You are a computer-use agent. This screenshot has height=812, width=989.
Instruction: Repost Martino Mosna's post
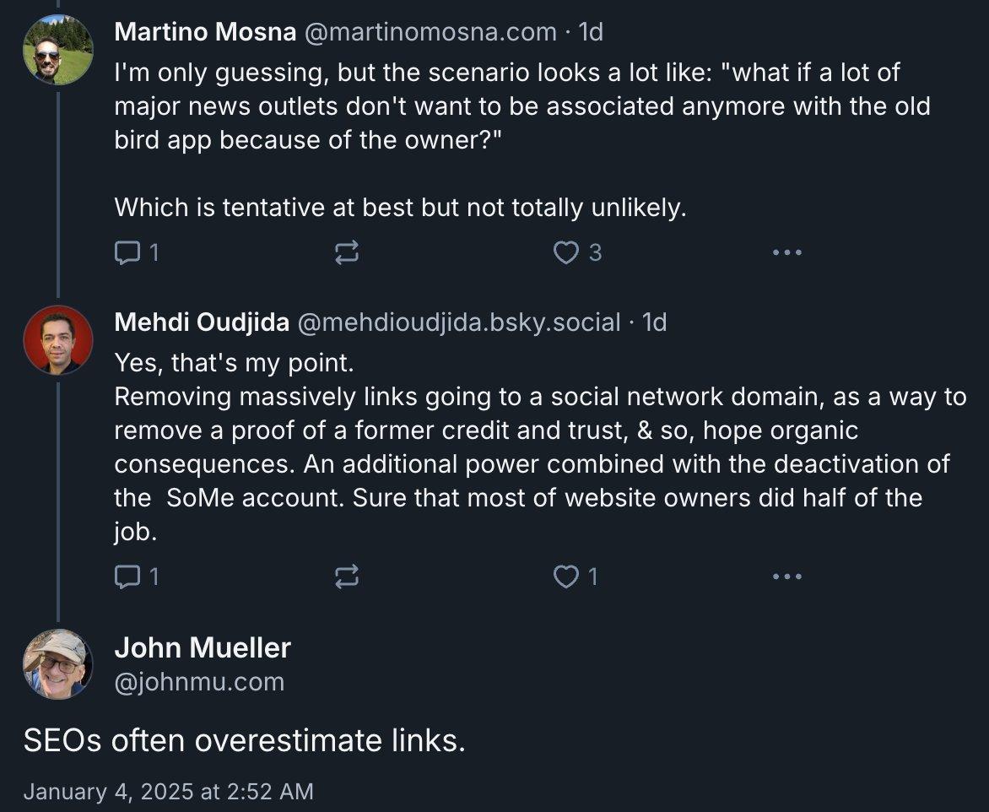347,252
